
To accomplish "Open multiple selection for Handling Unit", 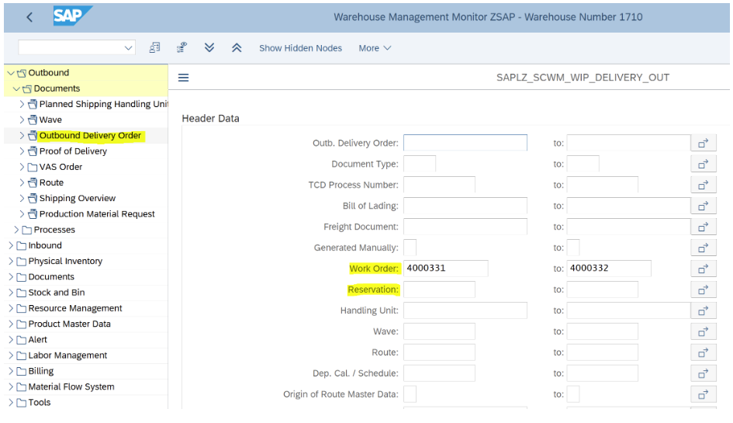I will (x=704, y=310).
